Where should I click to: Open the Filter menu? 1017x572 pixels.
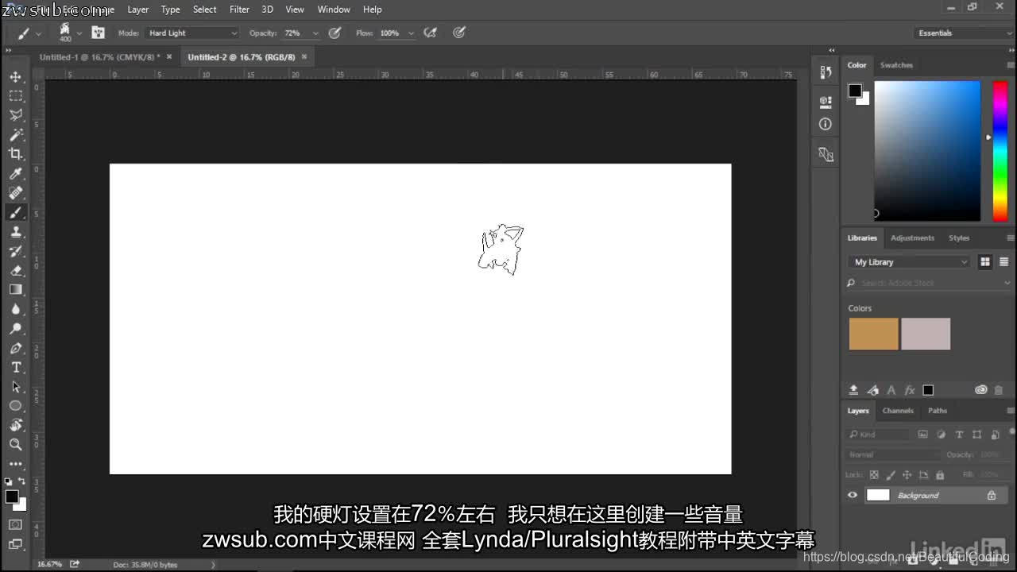pos(239,9)
